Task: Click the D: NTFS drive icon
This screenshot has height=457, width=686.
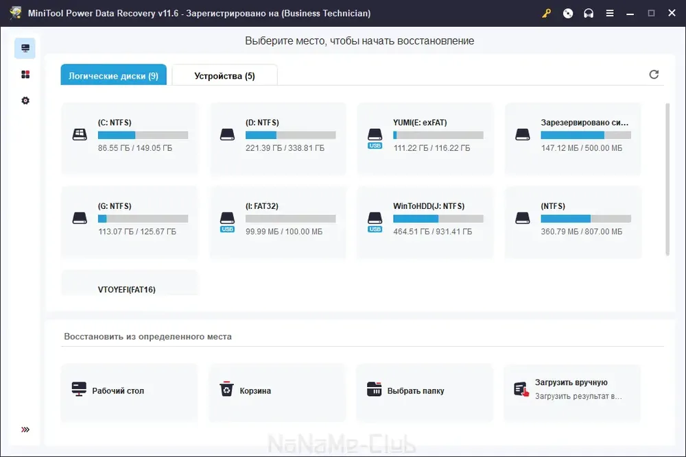Action: 227,134
